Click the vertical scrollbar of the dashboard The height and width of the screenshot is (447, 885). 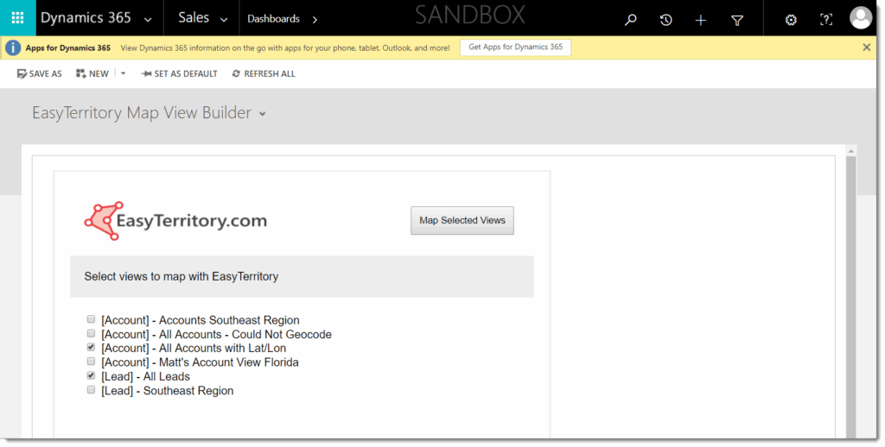850,293
